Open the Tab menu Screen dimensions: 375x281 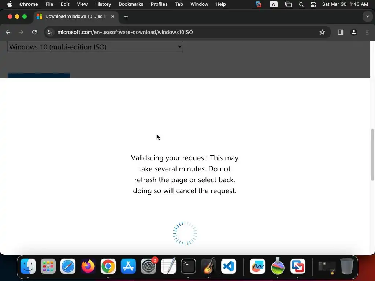pos(179,4)
